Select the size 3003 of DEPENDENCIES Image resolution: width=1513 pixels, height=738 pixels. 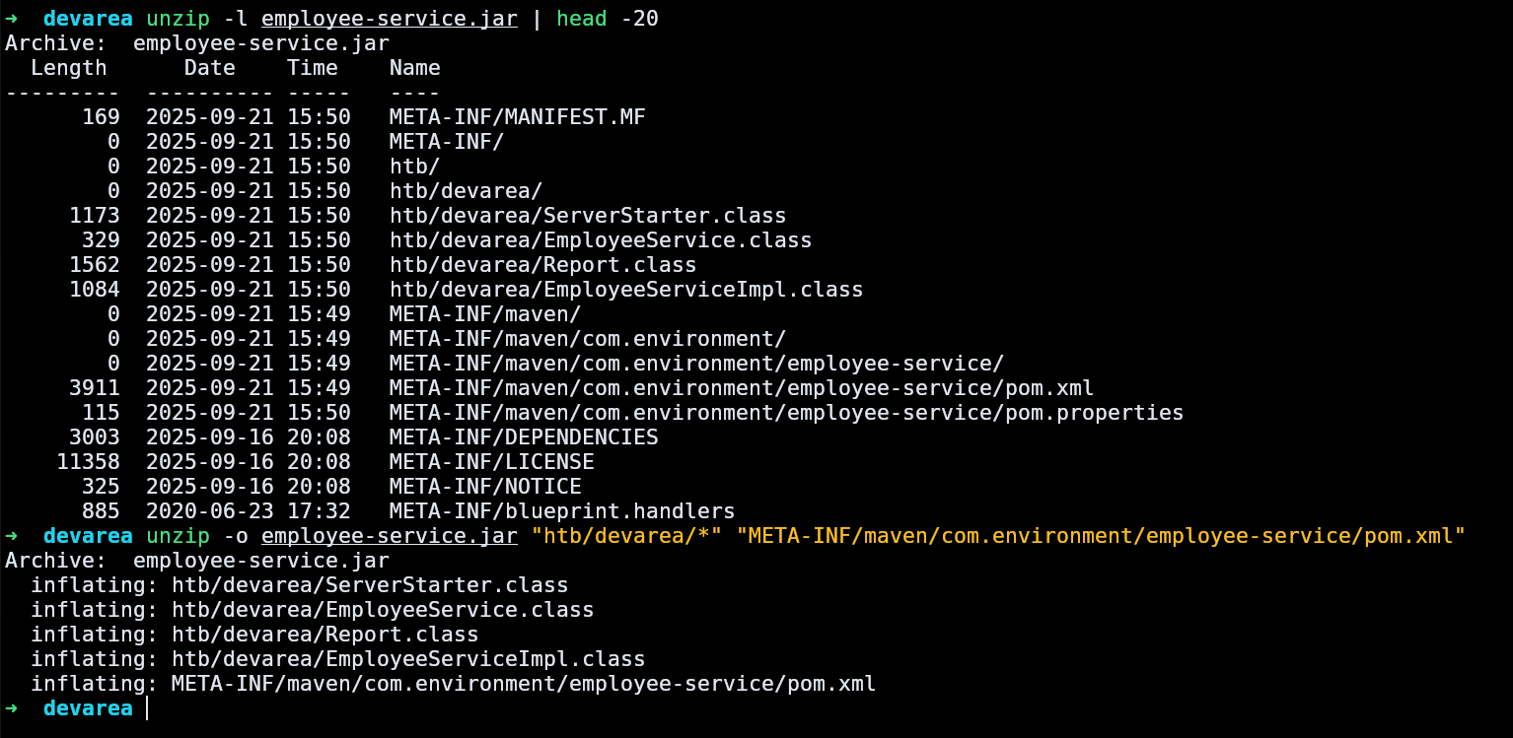click(x=95, y=437)
